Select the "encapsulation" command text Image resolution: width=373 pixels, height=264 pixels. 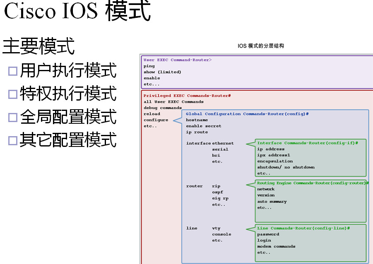275,161
